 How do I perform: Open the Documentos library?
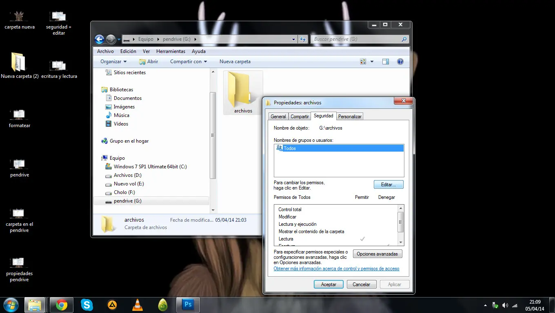[124, 98]
